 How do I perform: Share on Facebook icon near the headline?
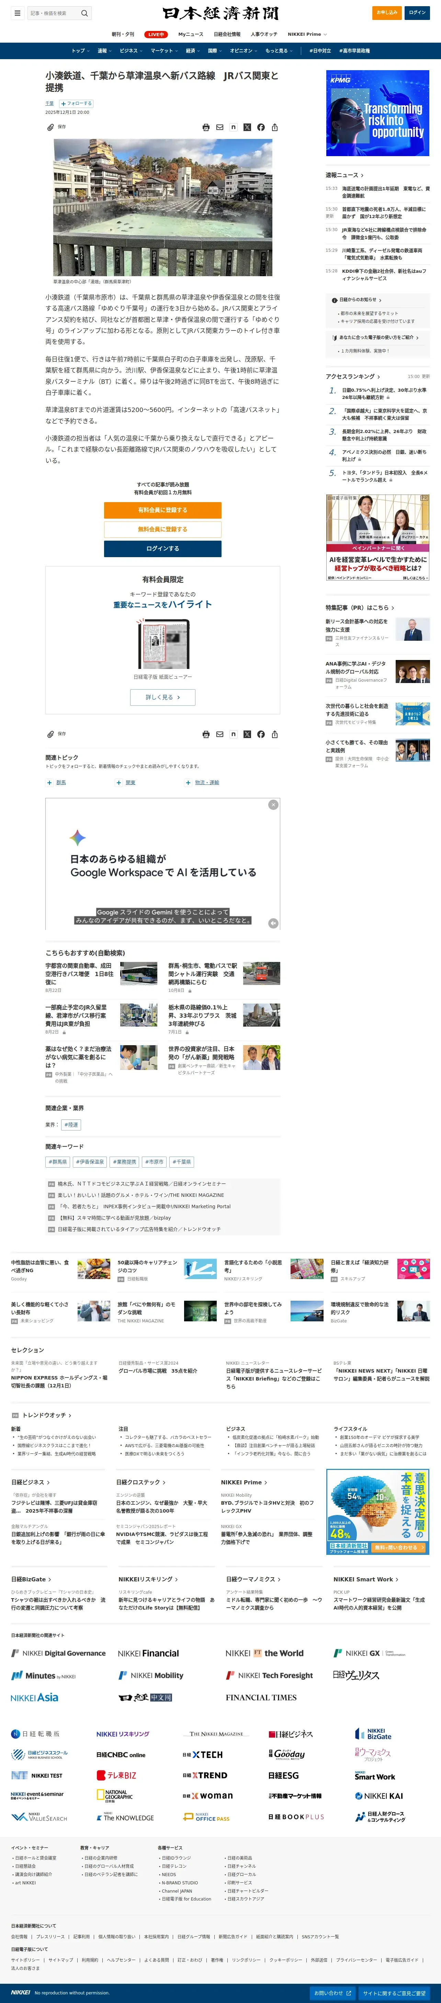pyautogui.click(x=261, y=128)
